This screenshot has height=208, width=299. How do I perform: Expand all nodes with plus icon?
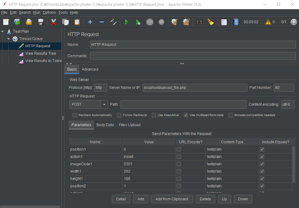pyautogui.click(x=90, y=22)
